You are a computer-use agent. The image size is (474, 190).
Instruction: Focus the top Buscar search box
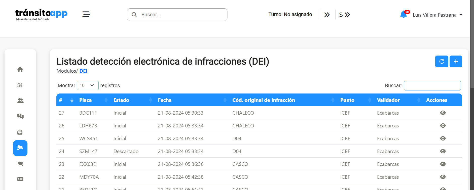[177, 15]
